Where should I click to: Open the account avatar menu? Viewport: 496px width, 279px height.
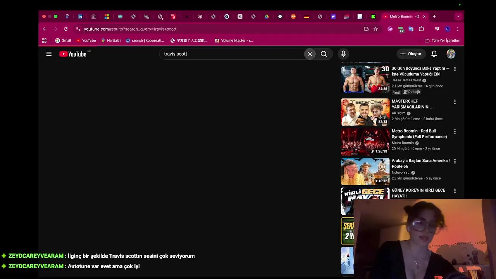tap(451, 54)
